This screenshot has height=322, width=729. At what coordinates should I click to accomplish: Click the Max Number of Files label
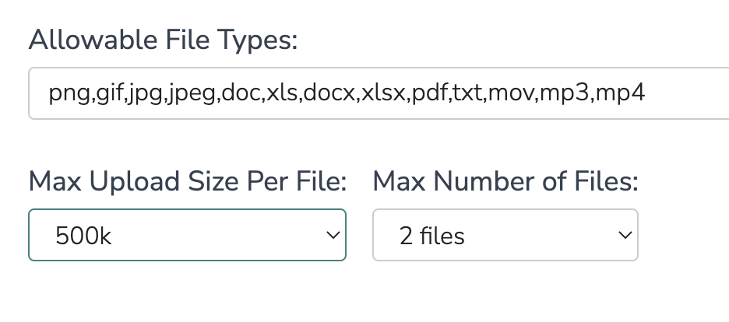pyautogui.click(x=505, y=181)
